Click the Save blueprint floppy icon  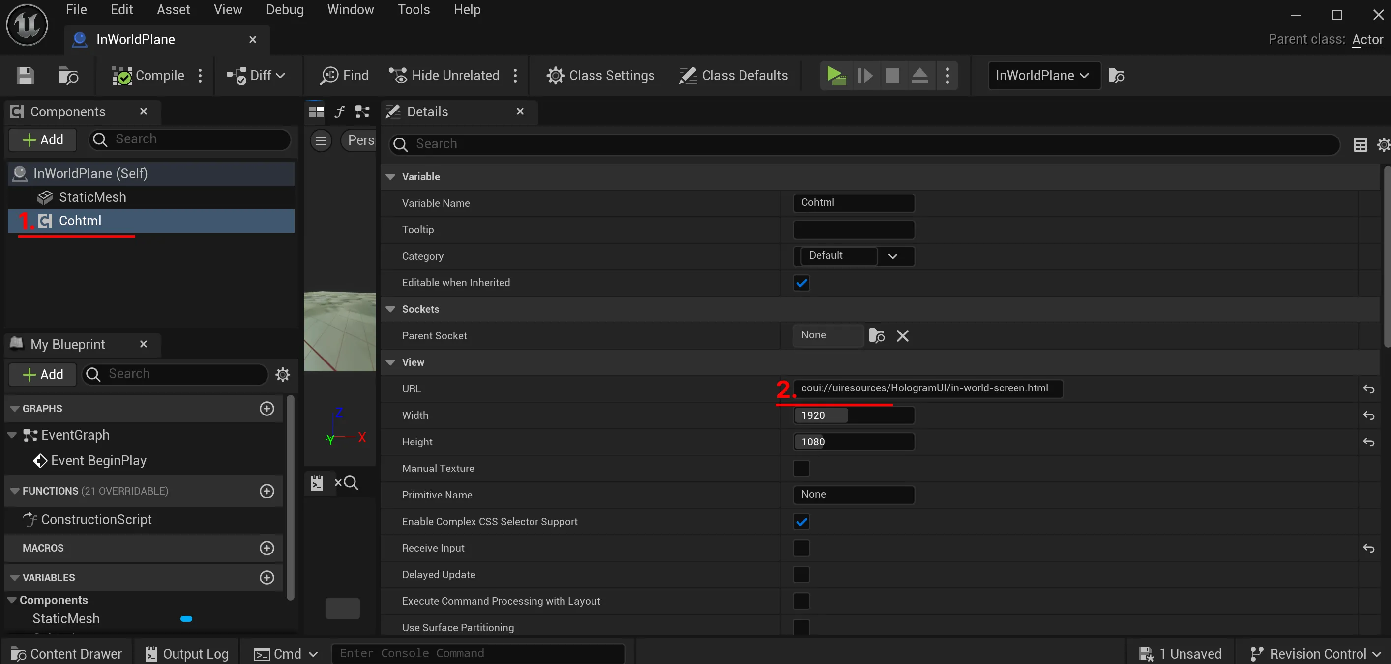coord(25,76)
